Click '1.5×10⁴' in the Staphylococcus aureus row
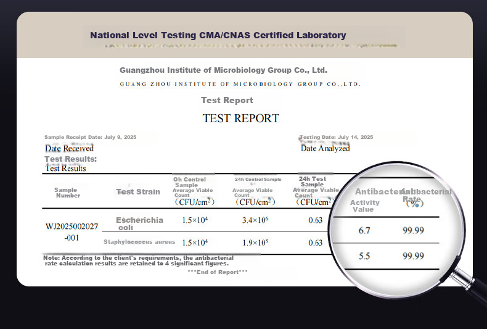The width and height of the screenshot is (487, 329). 195,243
